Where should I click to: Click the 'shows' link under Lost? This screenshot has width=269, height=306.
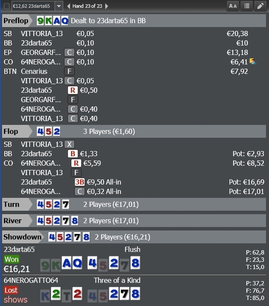[x=16, y=299]
